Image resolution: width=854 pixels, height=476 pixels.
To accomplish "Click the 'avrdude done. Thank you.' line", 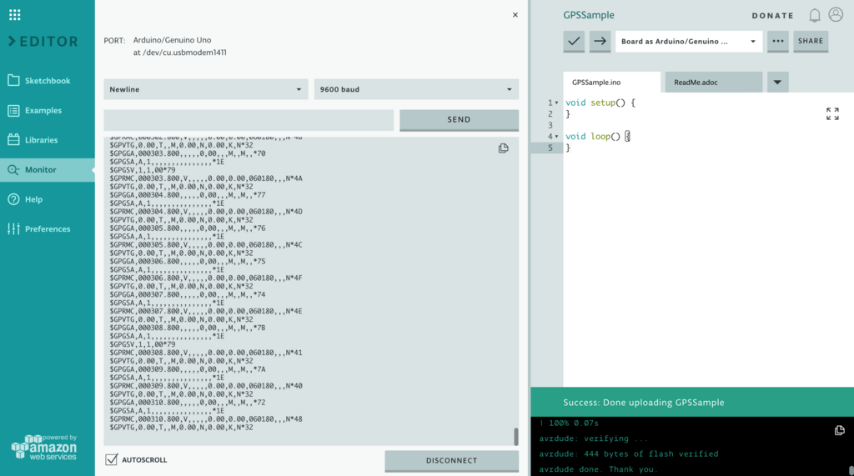I will [x=598, y=469].
